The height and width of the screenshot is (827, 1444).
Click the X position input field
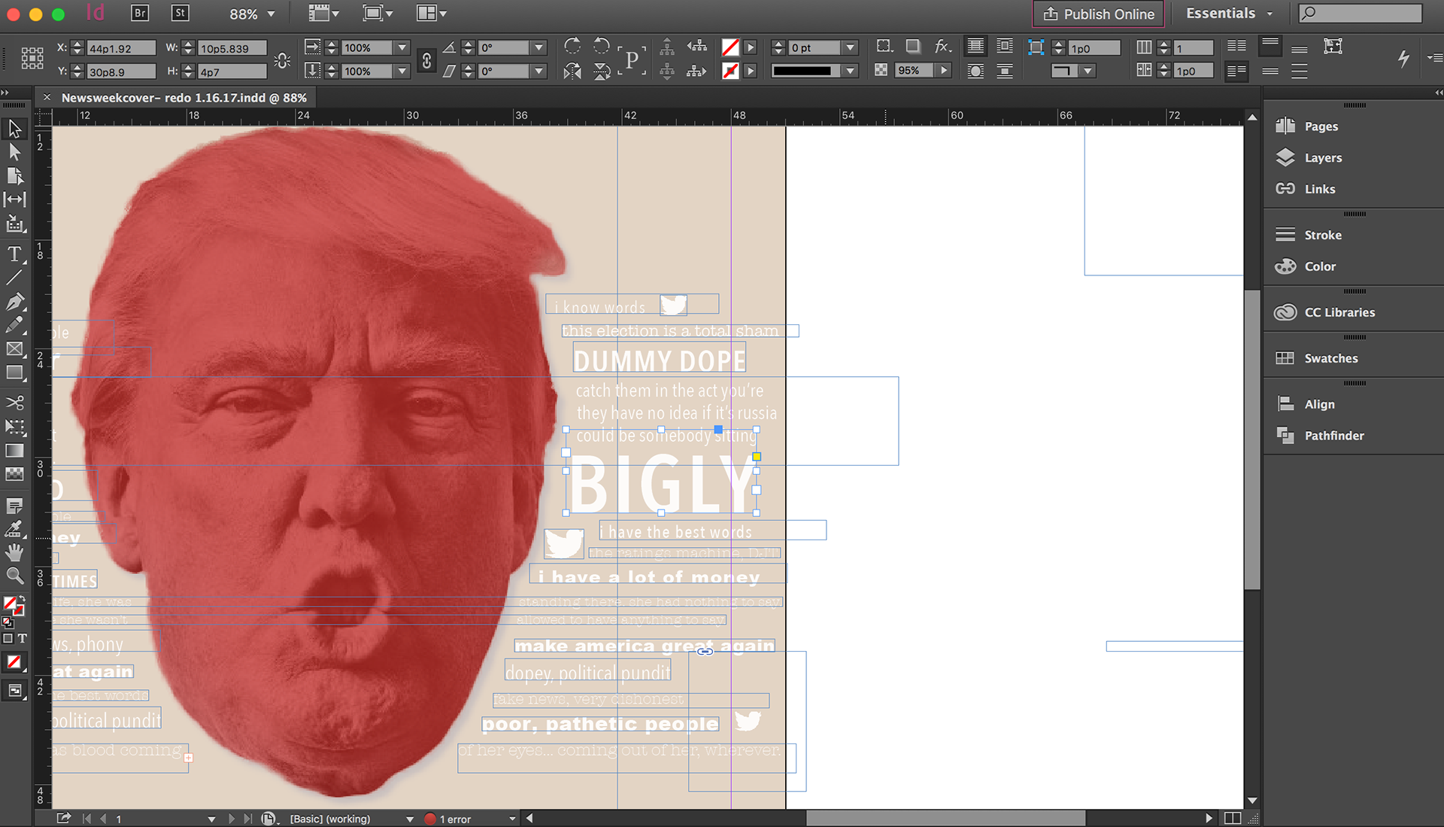[122, 48]
